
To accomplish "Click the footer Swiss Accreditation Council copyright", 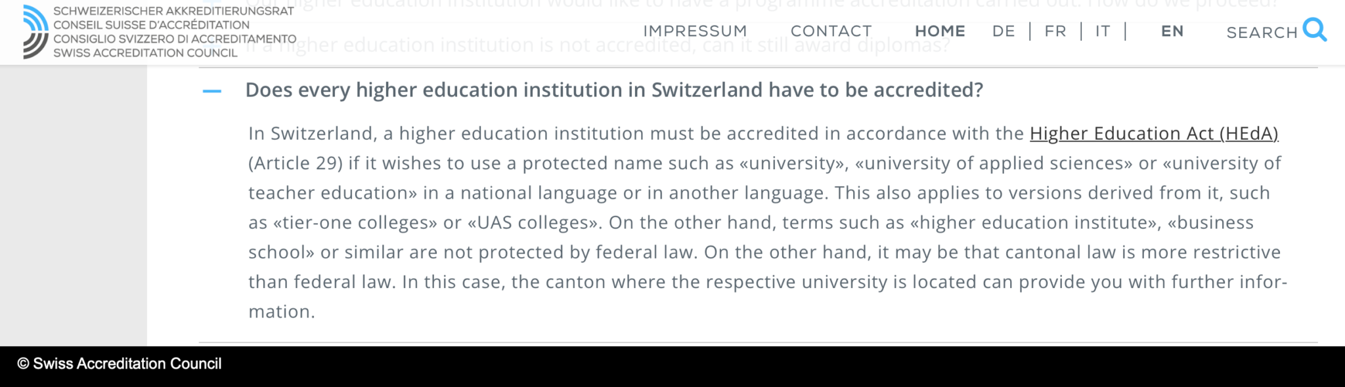I will click(120, 364).
